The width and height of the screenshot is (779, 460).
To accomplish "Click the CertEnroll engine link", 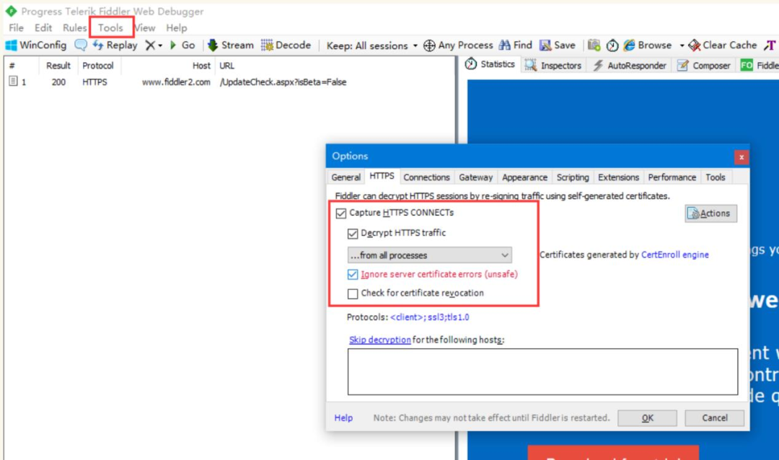I will coord(674,255).
